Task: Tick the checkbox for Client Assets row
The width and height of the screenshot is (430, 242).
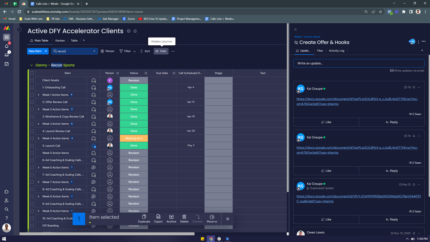Action: 32,80
